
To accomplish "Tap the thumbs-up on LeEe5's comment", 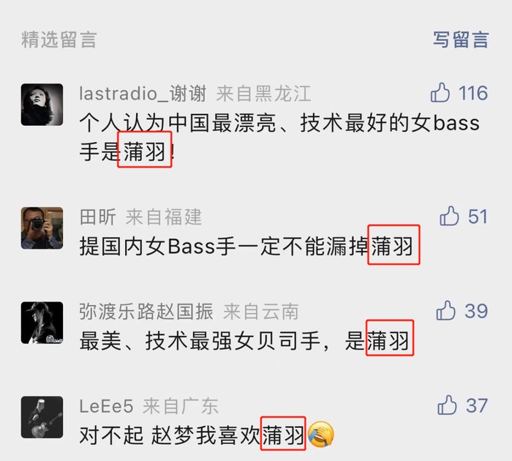I will point(447,405).
